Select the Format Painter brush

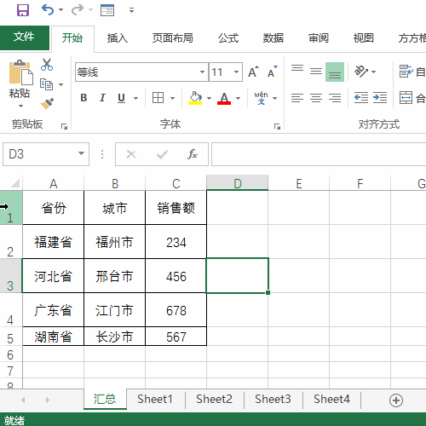pyautogui.click(x=47, y=104)
